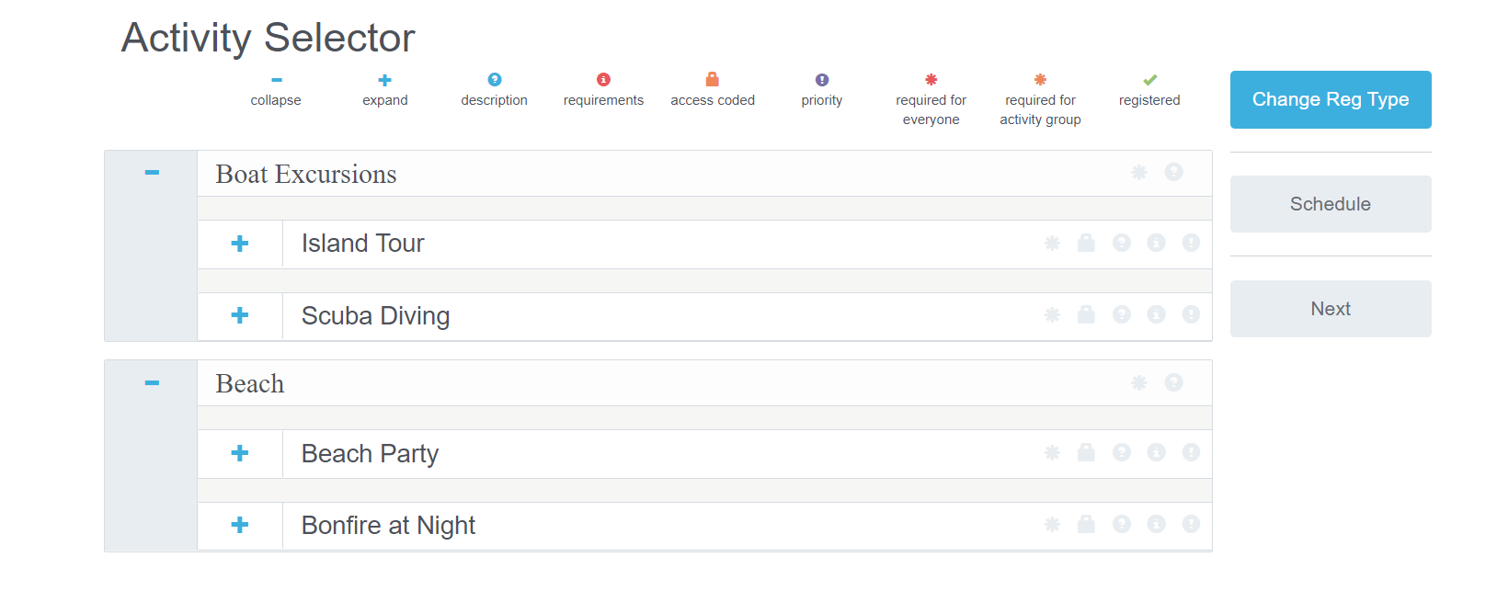This screenshot has width=1497, height=591.
Task: Click the requirements info icon for Island Tour
Action: click(1157, 244)
